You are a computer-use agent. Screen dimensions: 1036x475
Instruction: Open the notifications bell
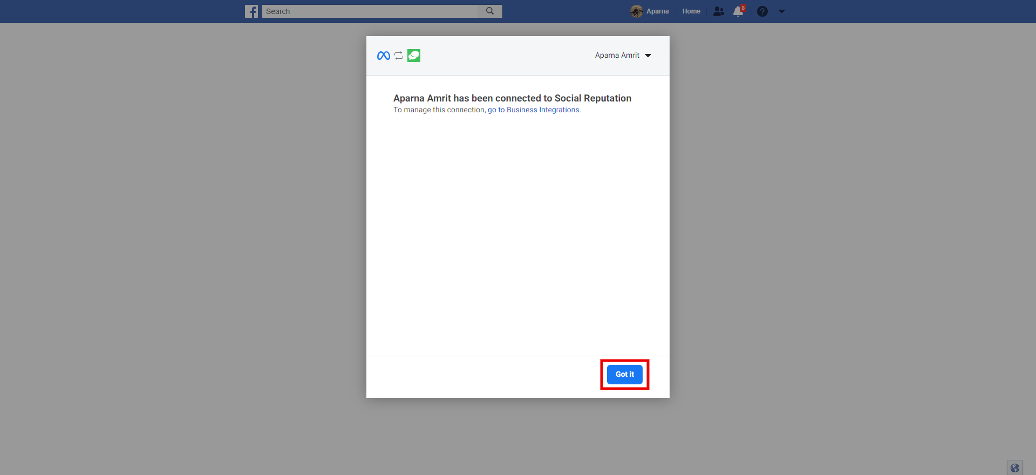pyautogui.click(x=738, y=11)
